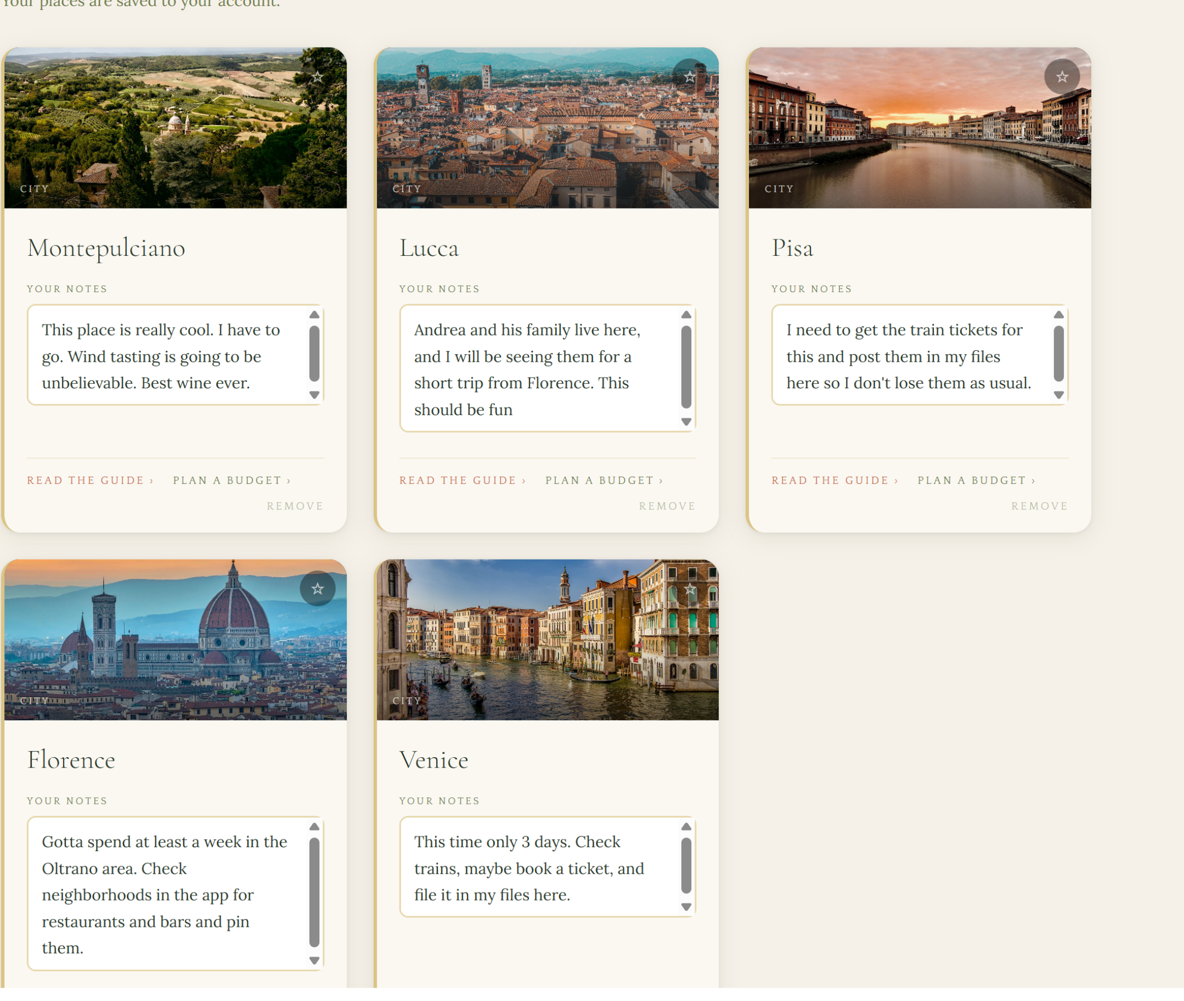Screen dimensions: 1184x1001
Task: Remove Montepulciano from saved places
Action: (x=295, y=506)
